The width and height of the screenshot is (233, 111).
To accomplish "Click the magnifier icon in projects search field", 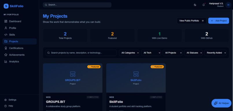I will (49, 53).
